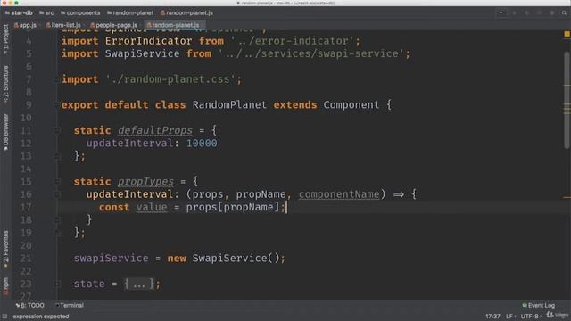This screenshot has height=321, width=571.
Task: Collapse the defaultProps fold marker on line 11
Action: [56, 131]
